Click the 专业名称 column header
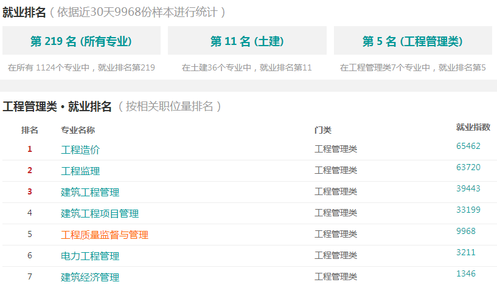The image size is (497, 285). (78, 130)
